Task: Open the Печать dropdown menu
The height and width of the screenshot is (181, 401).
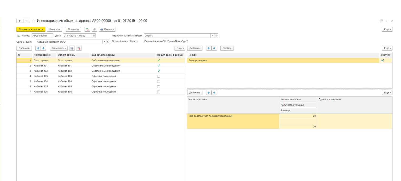Action: [107, 29]
